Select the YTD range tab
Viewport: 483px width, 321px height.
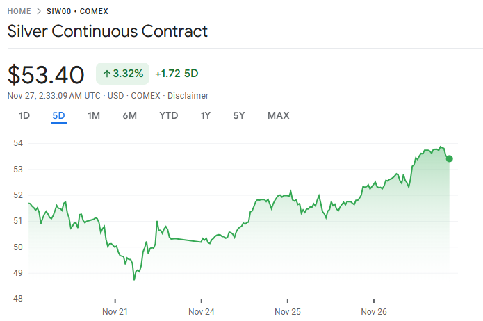click(169, 115)
